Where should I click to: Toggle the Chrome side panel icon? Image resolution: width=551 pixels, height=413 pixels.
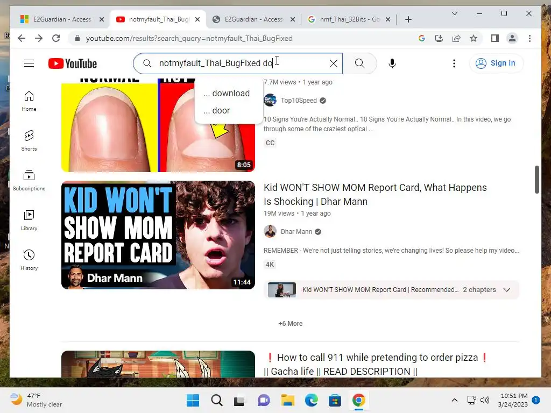pos(495,38)
